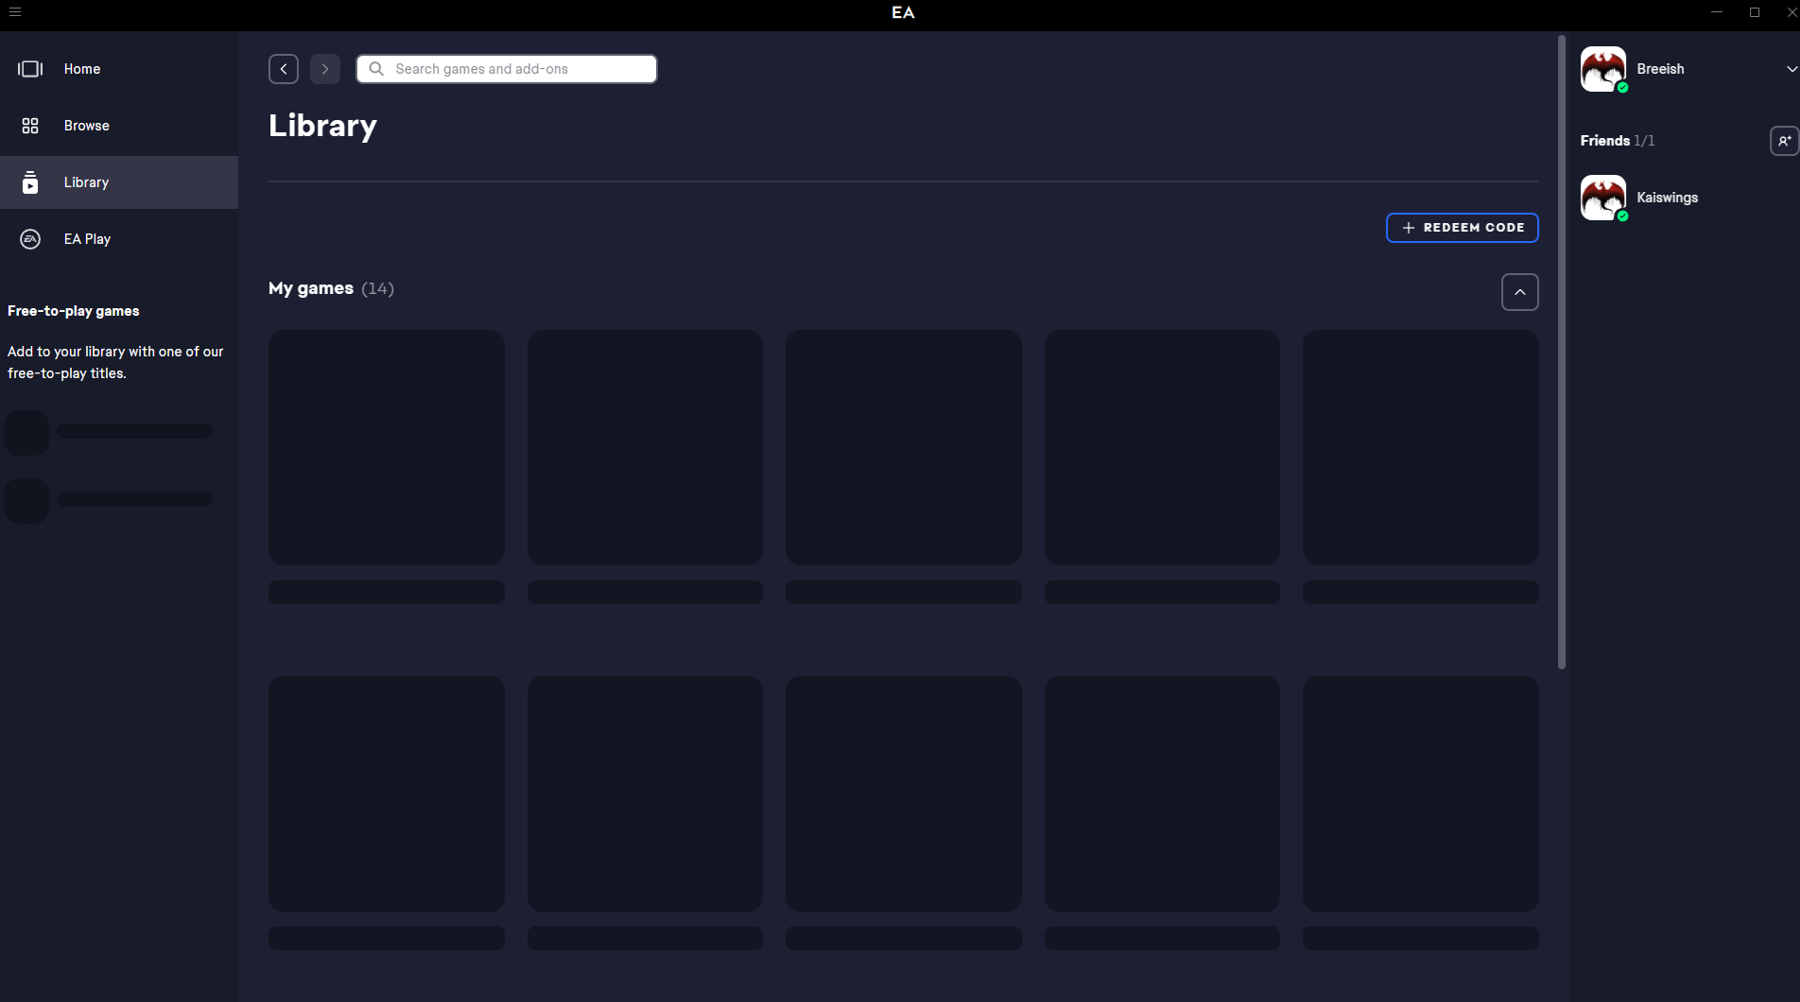Image resolution: width=1800 pixels, height=1002 pixels.
Task: Collapse the My games section
Action: click(1519, 292)
